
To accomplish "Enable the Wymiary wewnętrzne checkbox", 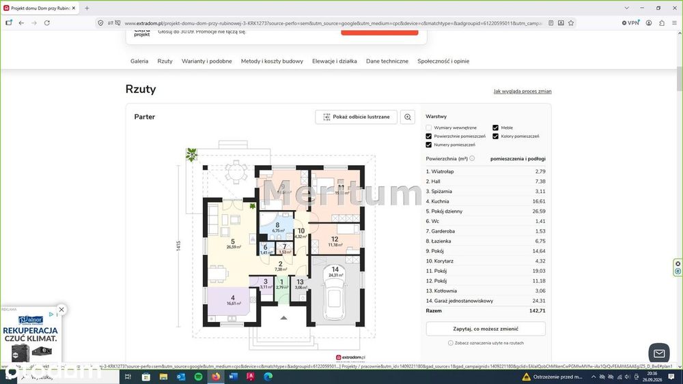I will click(x=429, y=128).
